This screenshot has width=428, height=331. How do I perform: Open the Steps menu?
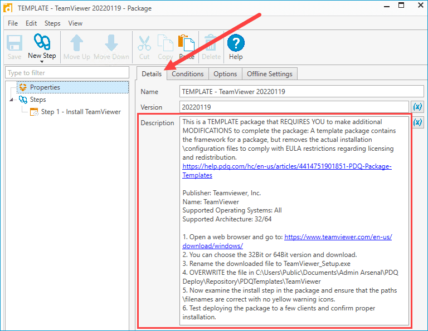52,23
